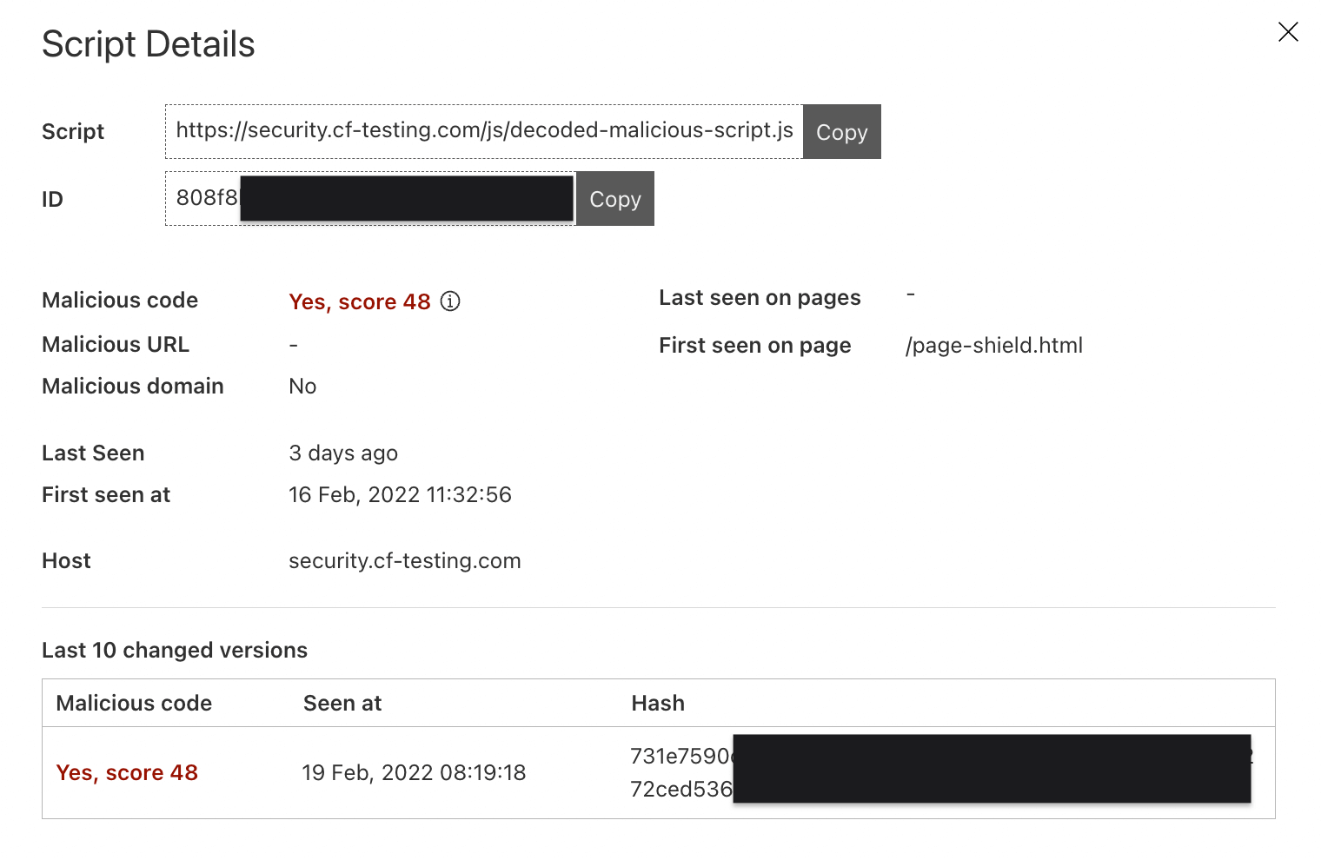Image resolution: width=1321 pixels, height=860 pixels.
Task: Copy the script ID
Action: tap(614, 198)
